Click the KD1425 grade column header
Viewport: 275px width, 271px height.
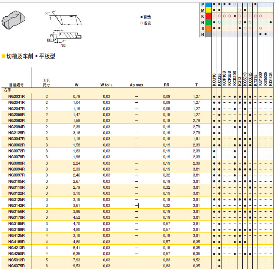[271, 79]
